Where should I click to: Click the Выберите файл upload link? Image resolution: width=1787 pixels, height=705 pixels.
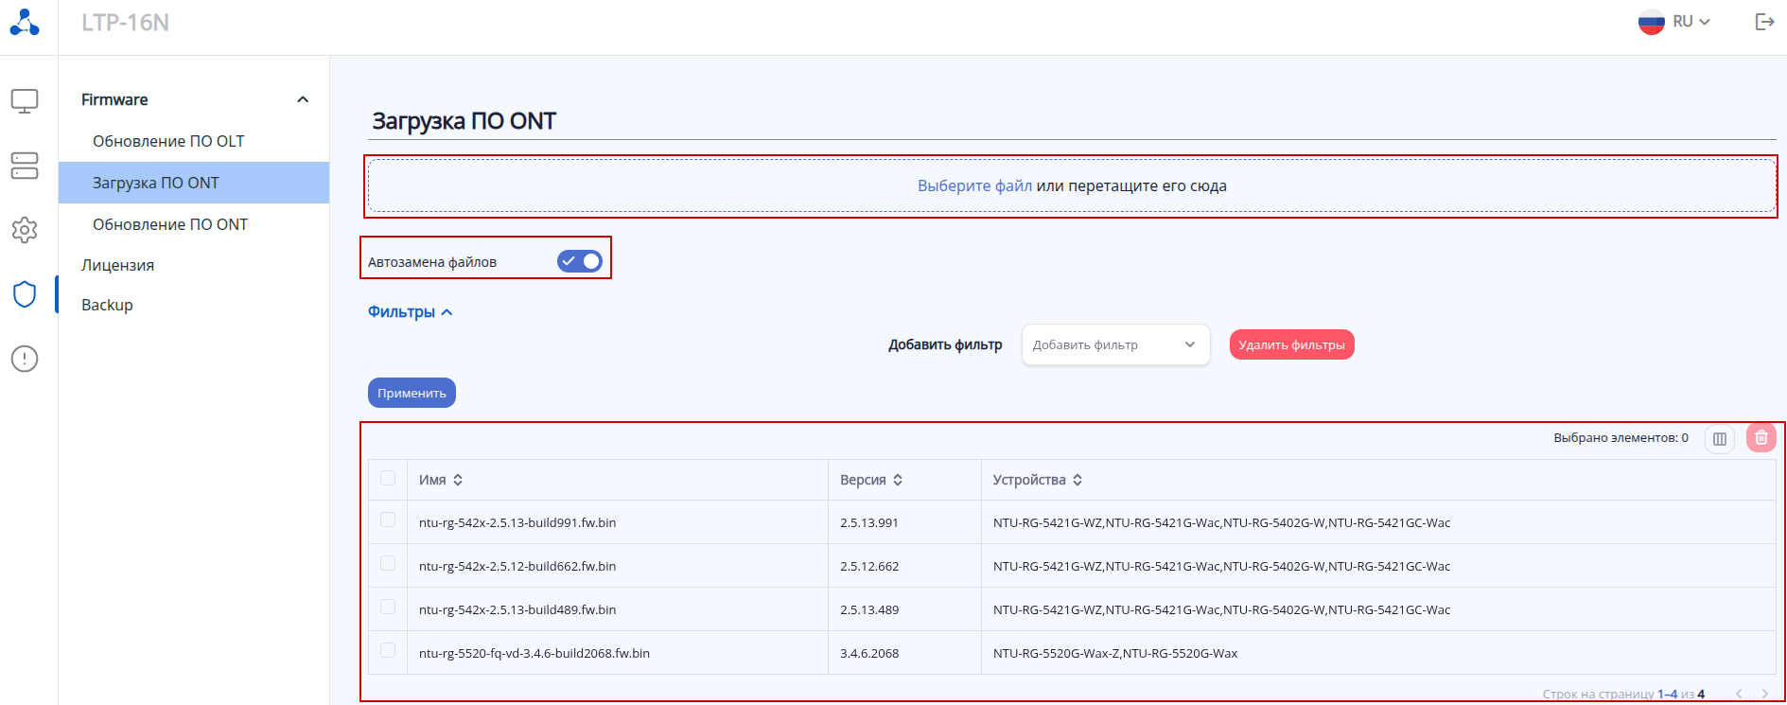(x=973, y=186)
